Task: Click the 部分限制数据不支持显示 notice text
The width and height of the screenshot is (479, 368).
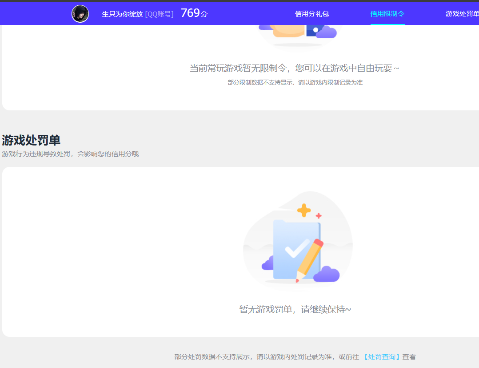Action: (x=295, y=82)
